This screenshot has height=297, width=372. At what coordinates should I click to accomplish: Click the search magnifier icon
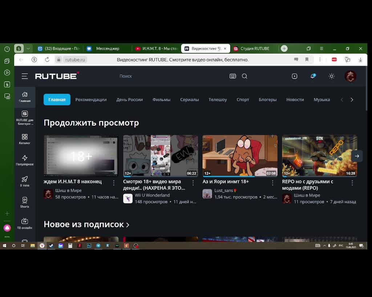click(x=244, y=76)
